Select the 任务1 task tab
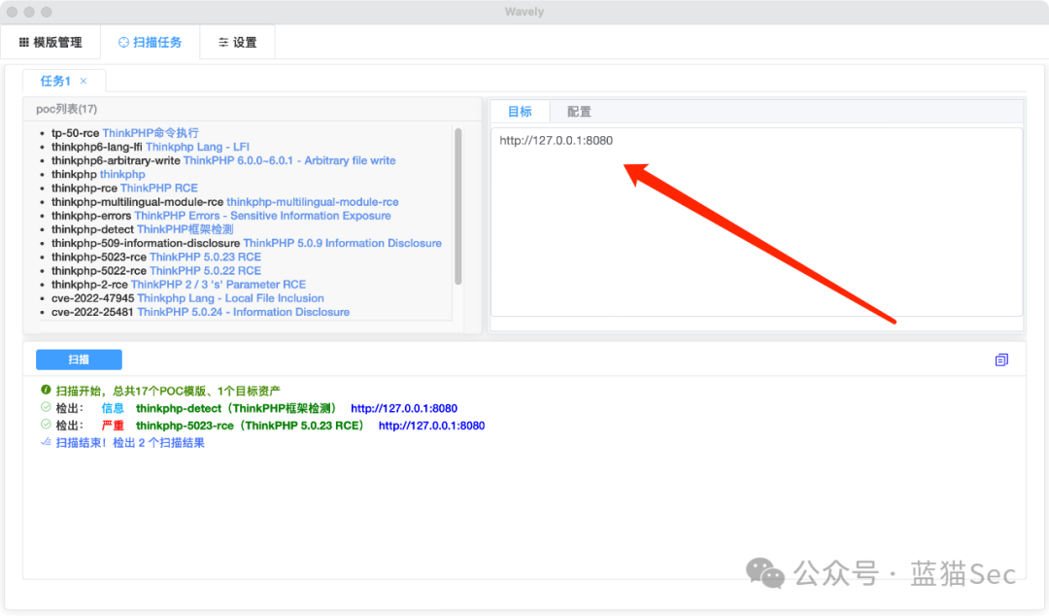The image size is (1049, 616). pos(54,81)
